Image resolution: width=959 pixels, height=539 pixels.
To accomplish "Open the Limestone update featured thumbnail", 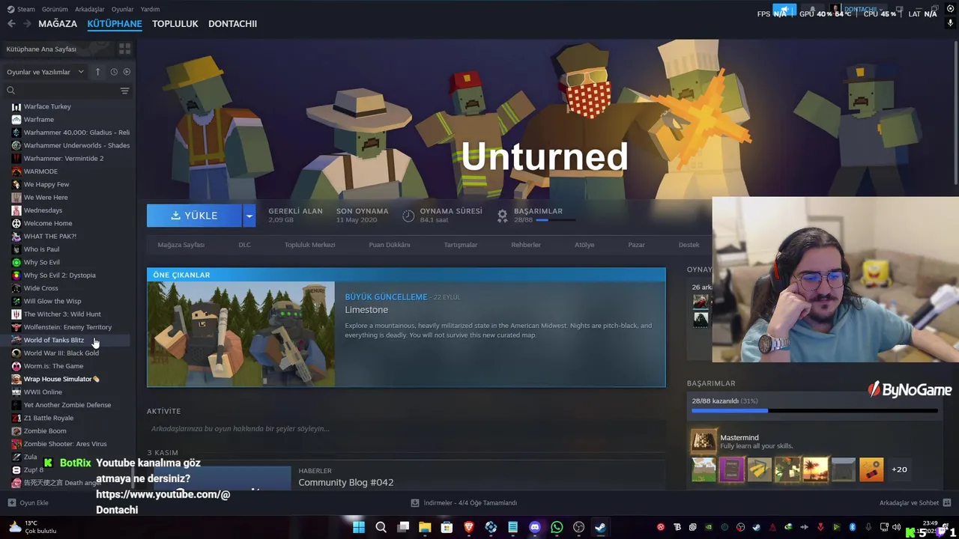I will tap(241, 334).
